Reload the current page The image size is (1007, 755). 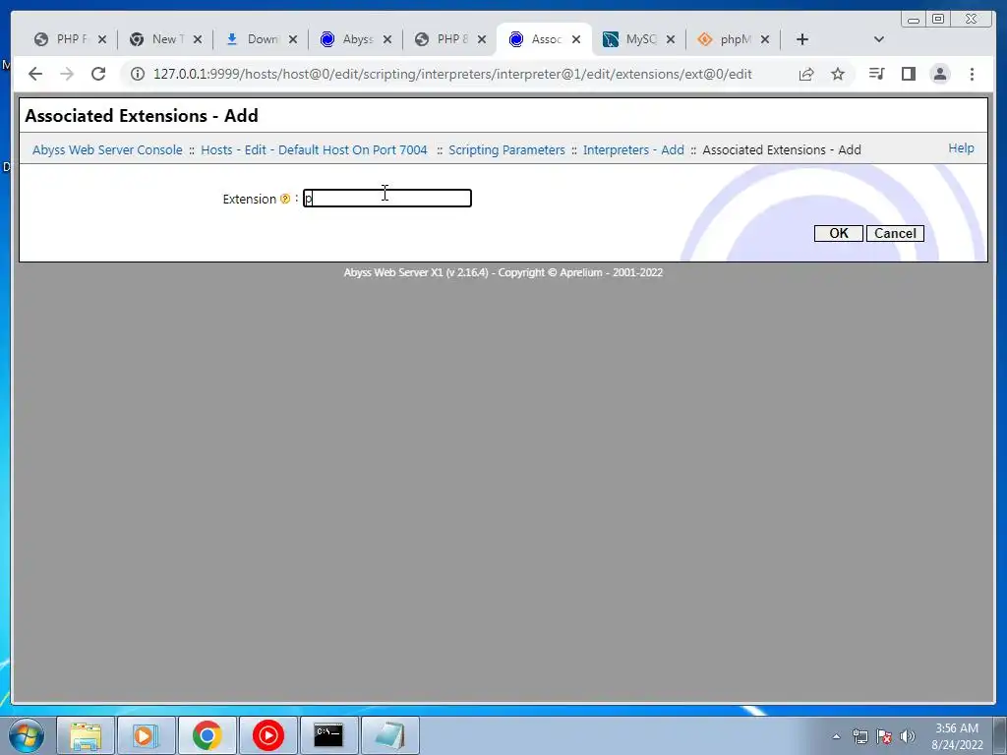(x=98, y=74)
